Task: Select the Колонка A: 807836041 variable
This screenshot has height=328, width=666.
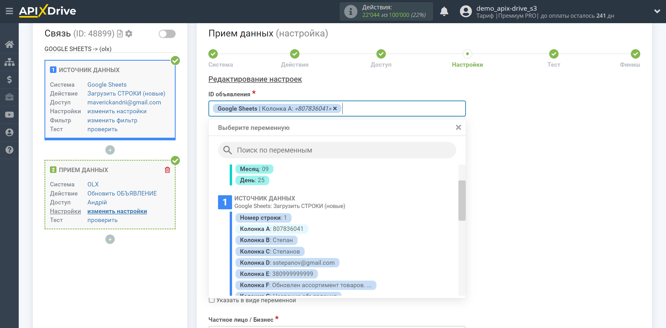Action: (272, 229)
